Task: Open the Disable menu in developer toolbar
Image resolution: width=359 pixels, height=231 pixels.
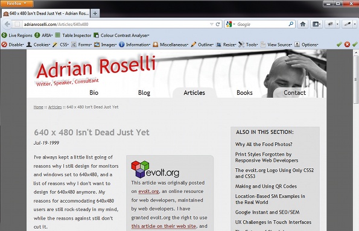Action: pyautogui.click(x=13, y=45)
